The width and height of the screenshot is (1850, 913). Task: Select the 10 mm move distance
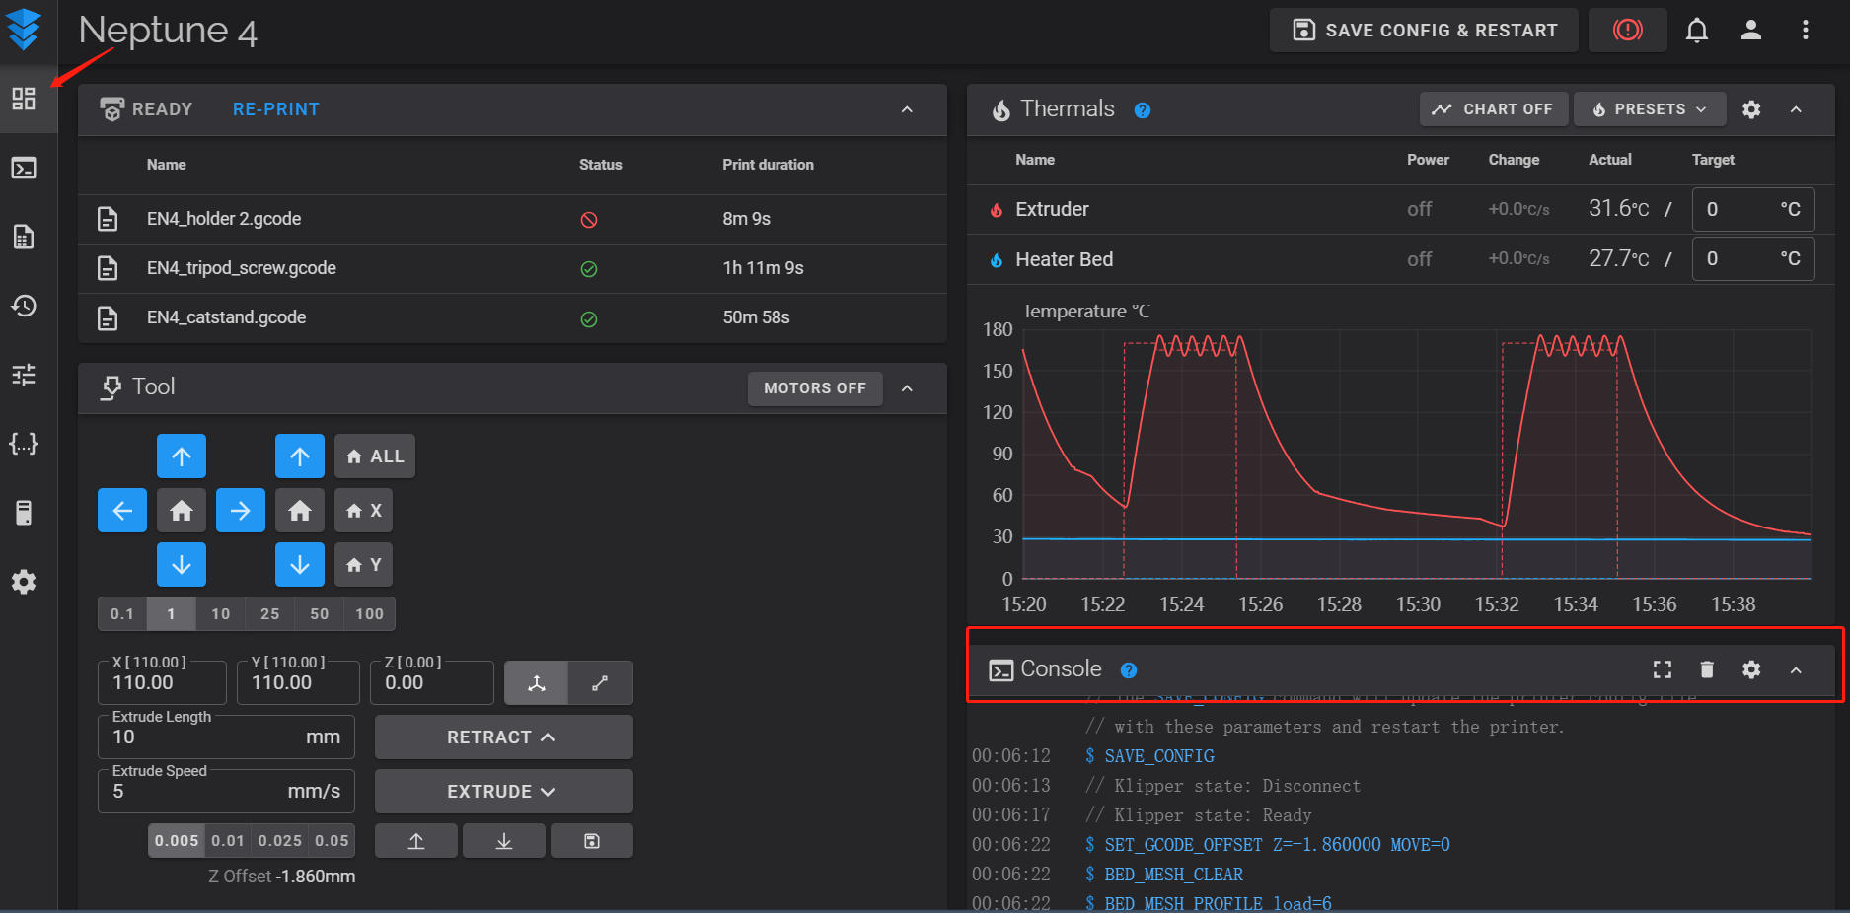(x=221, y=613)
